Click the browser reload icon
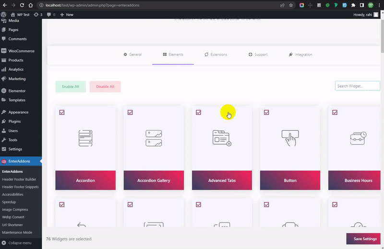 (x=22, y=5)
